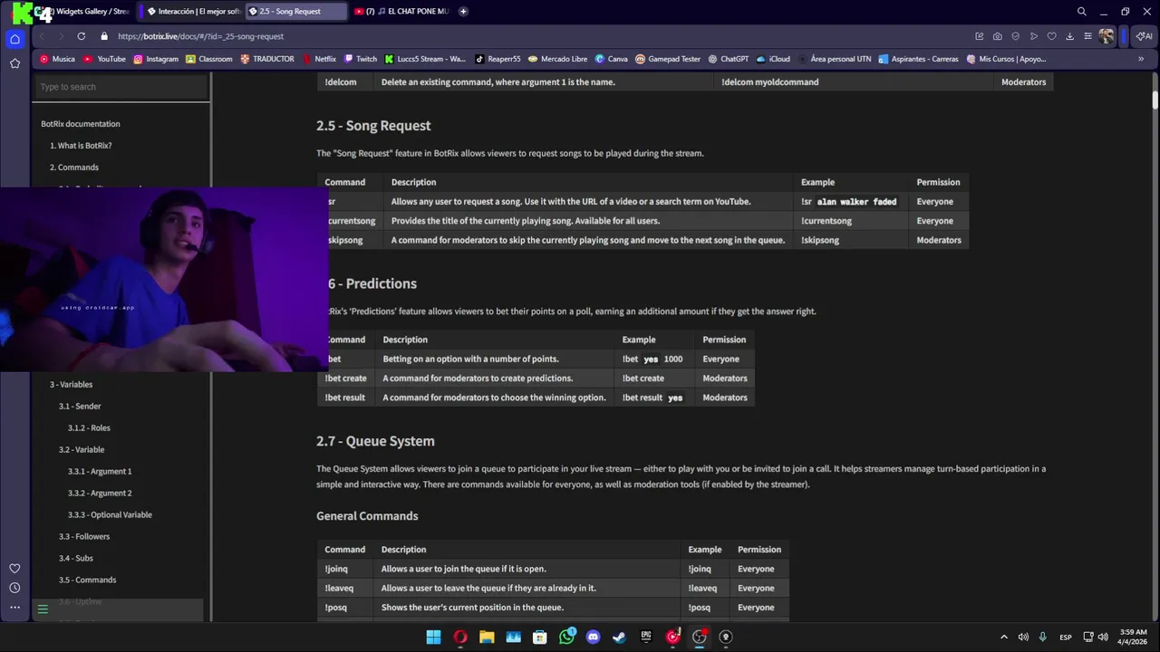The image size is (1160, 652).
Task: Open 3.3 - Followers sidebar item
Action: click(84, 537)
